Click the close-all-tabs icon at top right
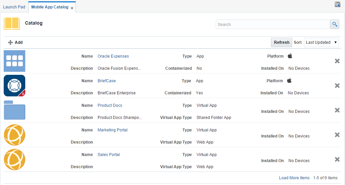This screenshot has width=345, height=185. tap(338, 4)
